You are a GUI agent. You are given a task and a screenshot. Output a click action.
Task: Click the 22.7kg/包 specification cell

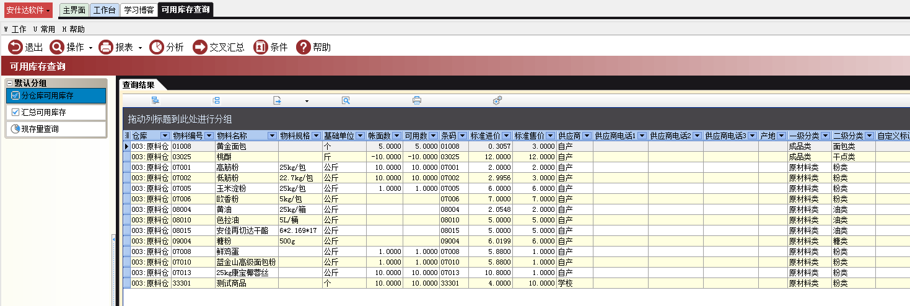300,178
